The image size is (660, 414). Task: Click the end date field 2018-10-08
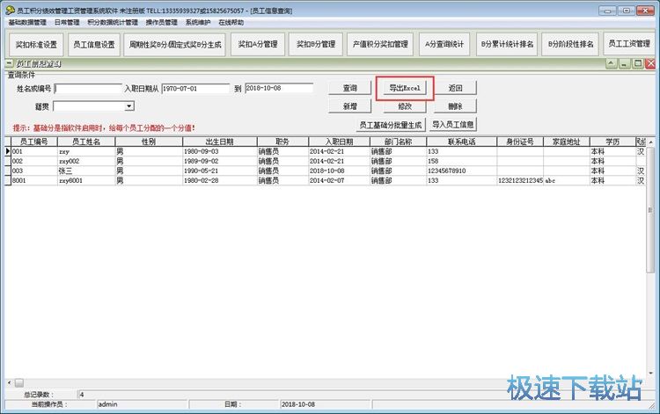click(279, 88)
